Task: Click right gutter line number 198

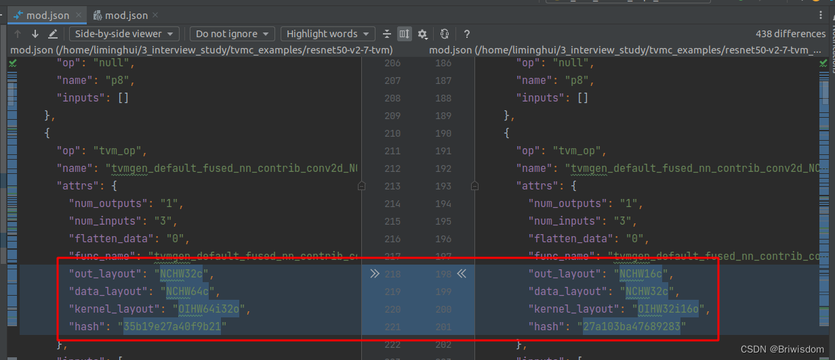Action: click(x=443, y=273)
